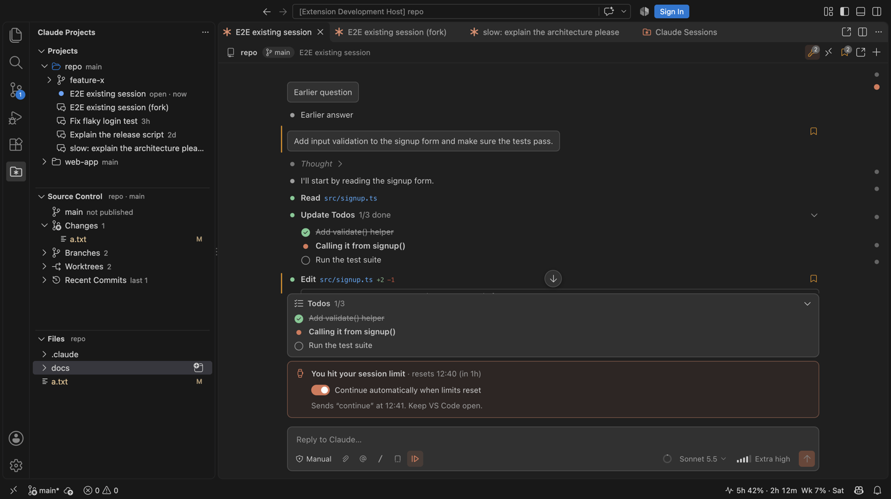Open the Sonnet 5.5 model dropdown
This screenshot has width=891, height=499.
click(x=702, y=459)
